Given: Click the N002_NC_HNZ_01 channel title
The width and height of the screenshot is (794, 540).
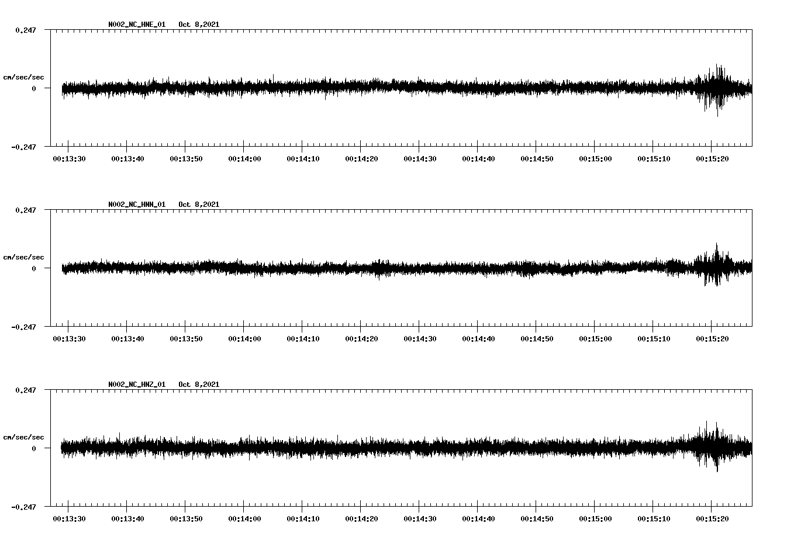Looking at the screenshot, I should point(137,385).
